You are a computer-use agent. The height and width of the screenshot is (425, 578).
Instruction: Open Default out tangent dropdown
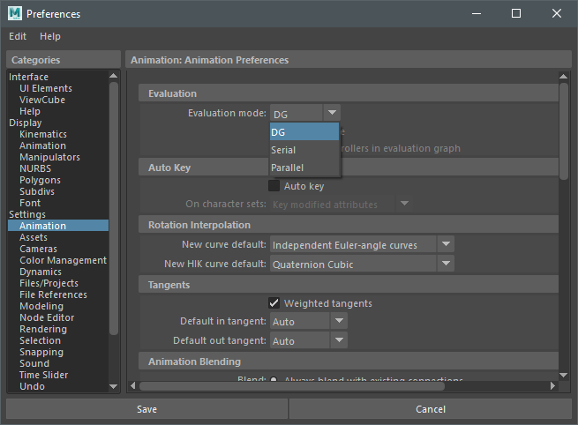(339, 340)
